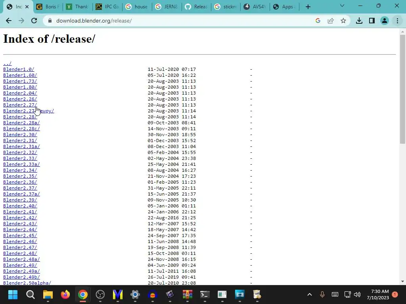Viewport: 406px width, 304px height.
Task: Click the browser forward arrow
Action: (21, 21)
